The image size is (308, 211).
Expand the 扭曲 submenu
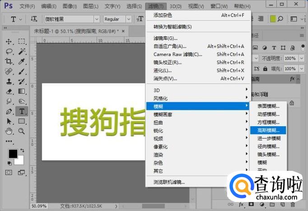tap(198, 123)
